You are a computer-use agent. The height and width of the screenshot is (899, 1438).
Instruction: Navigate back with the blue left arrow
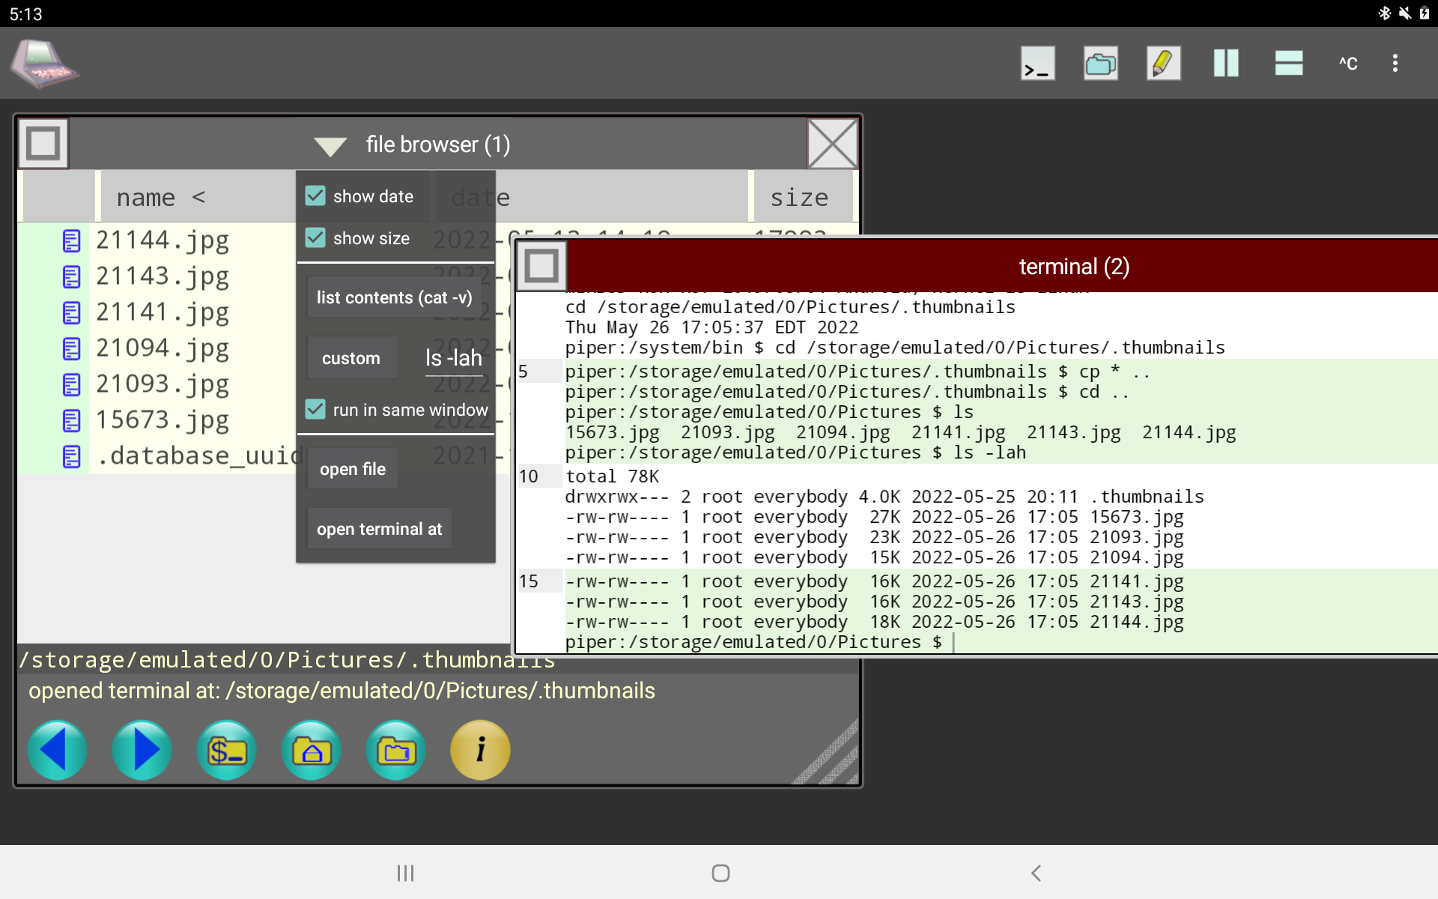(x=57, y=749)
